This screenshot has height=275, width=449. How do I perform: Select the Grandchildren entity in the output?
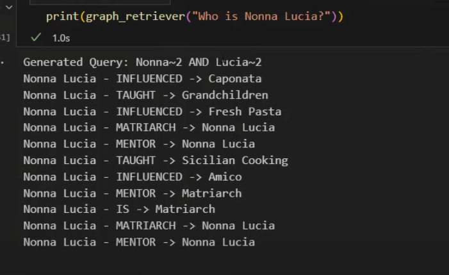tap(224, 95)
